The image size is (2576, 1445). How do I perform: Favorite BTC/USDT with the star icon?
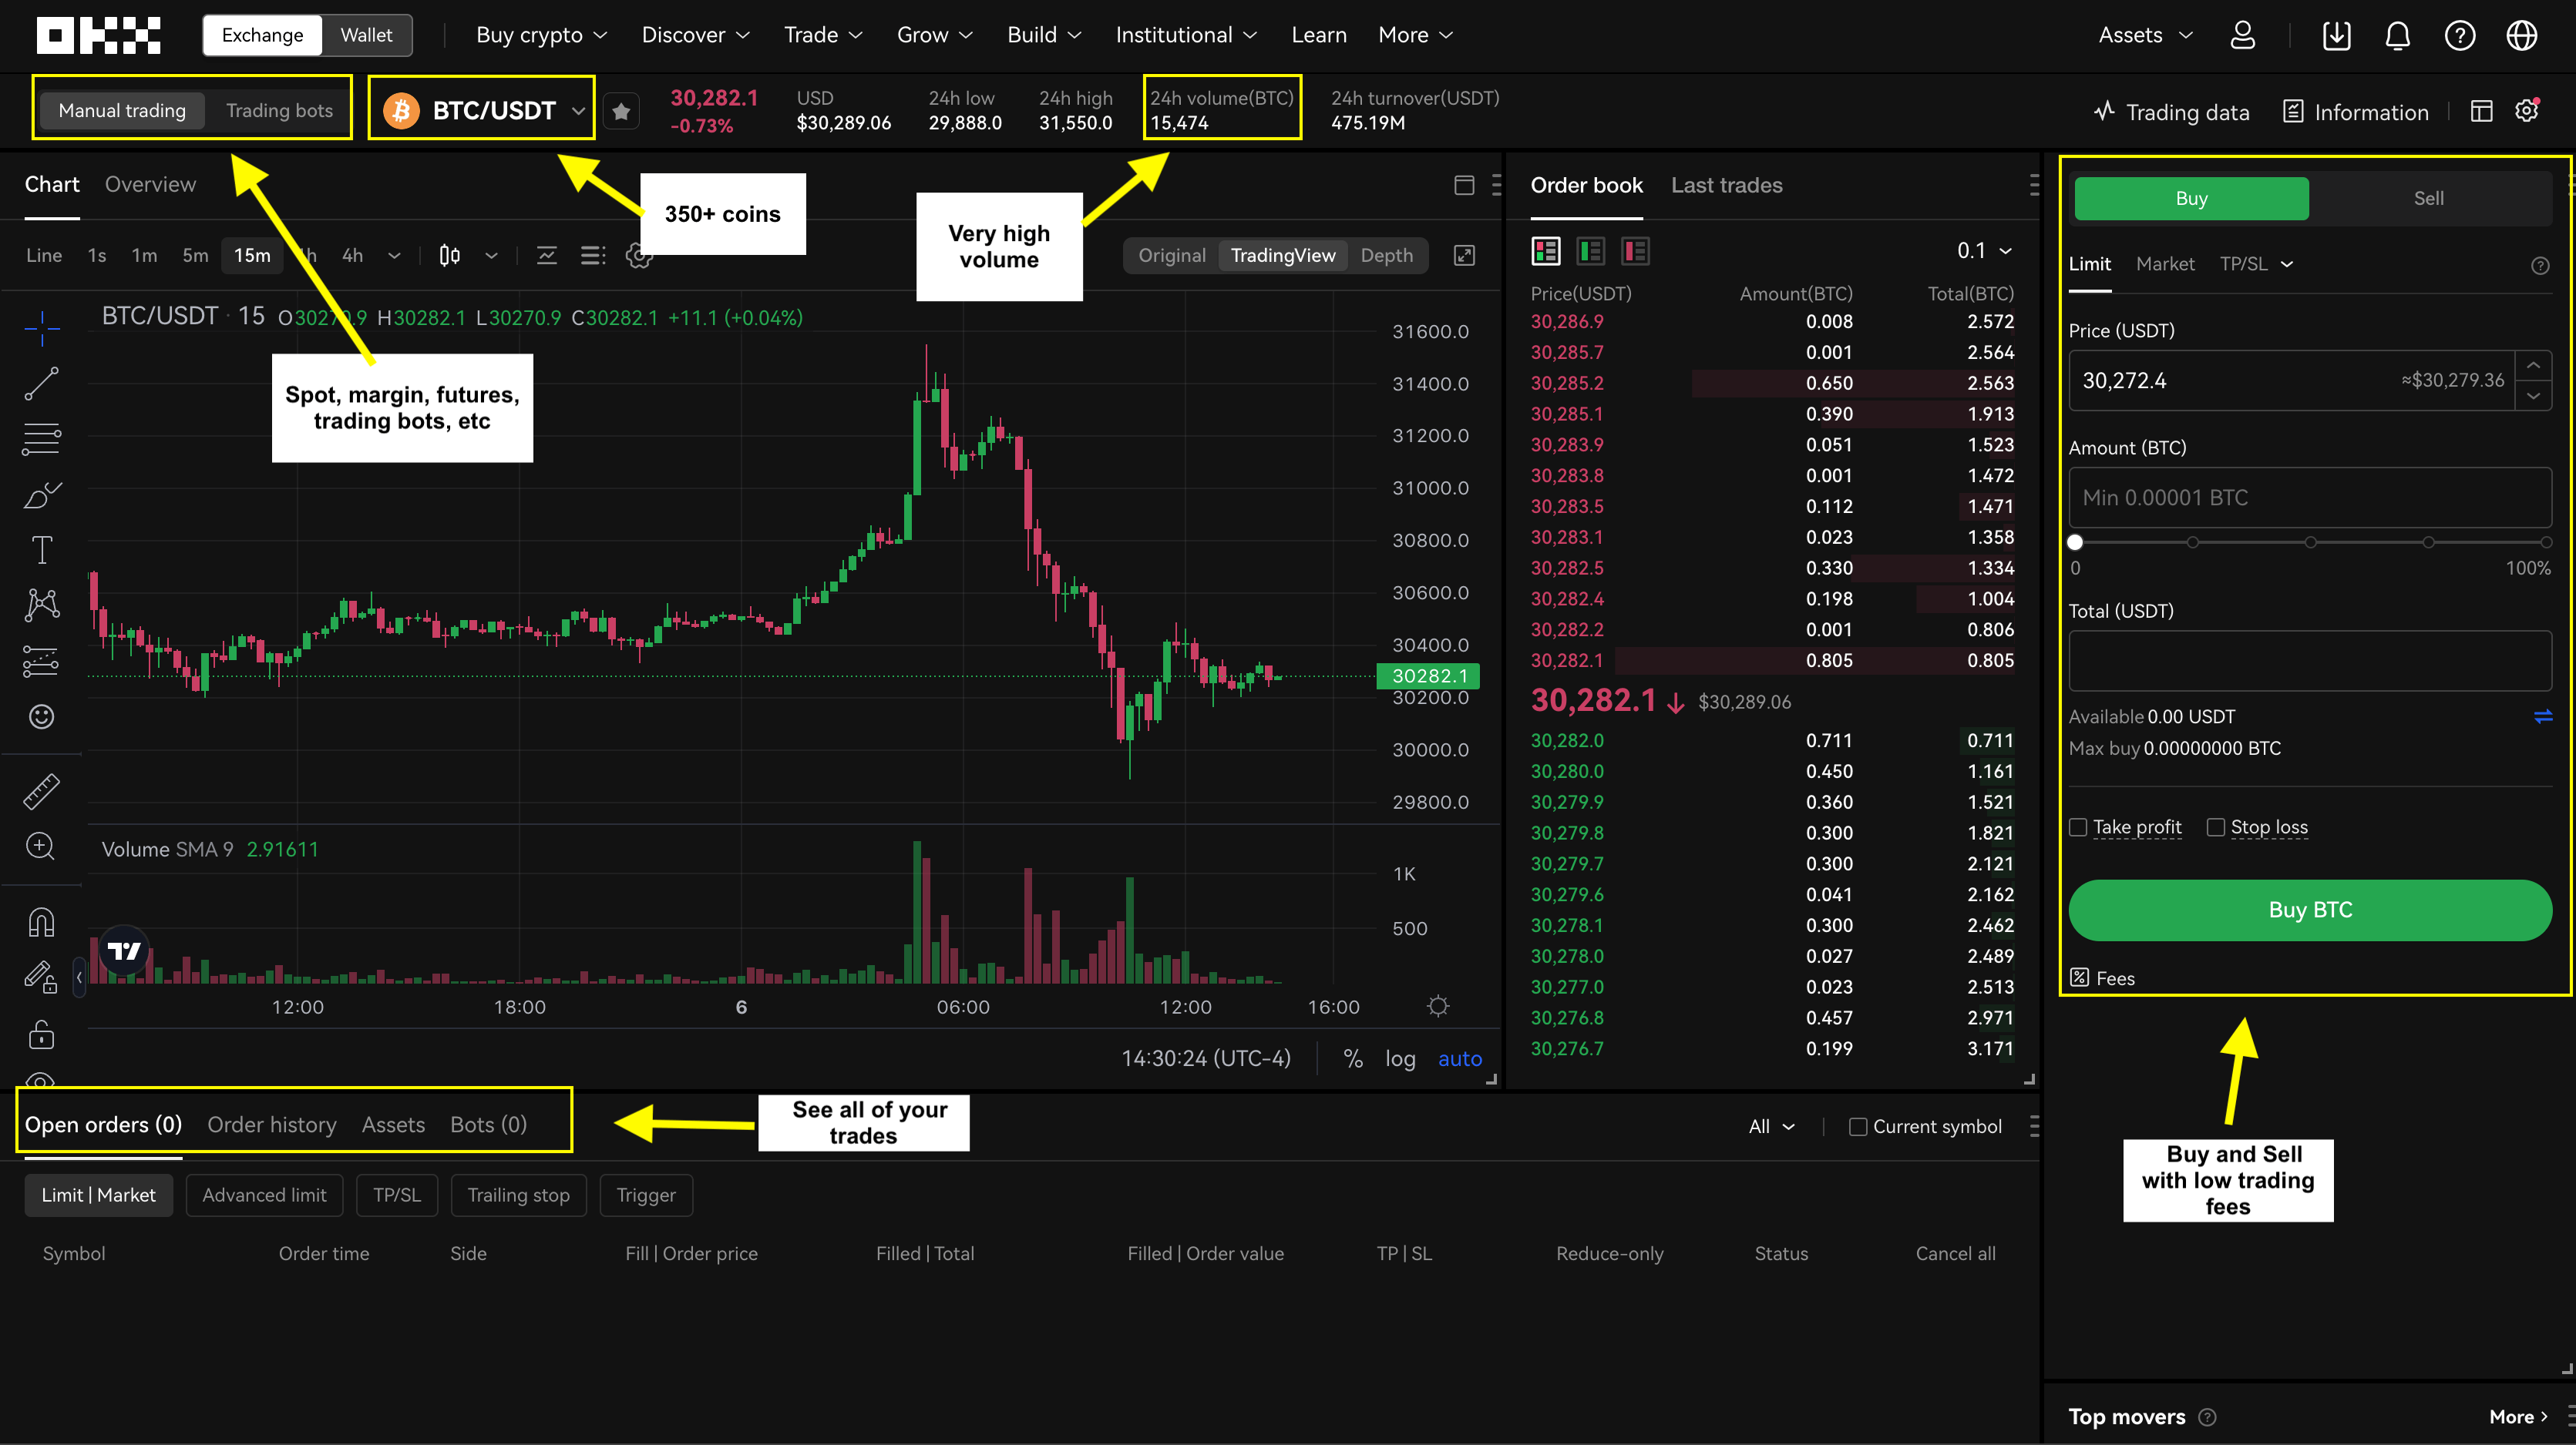(621, 111)
